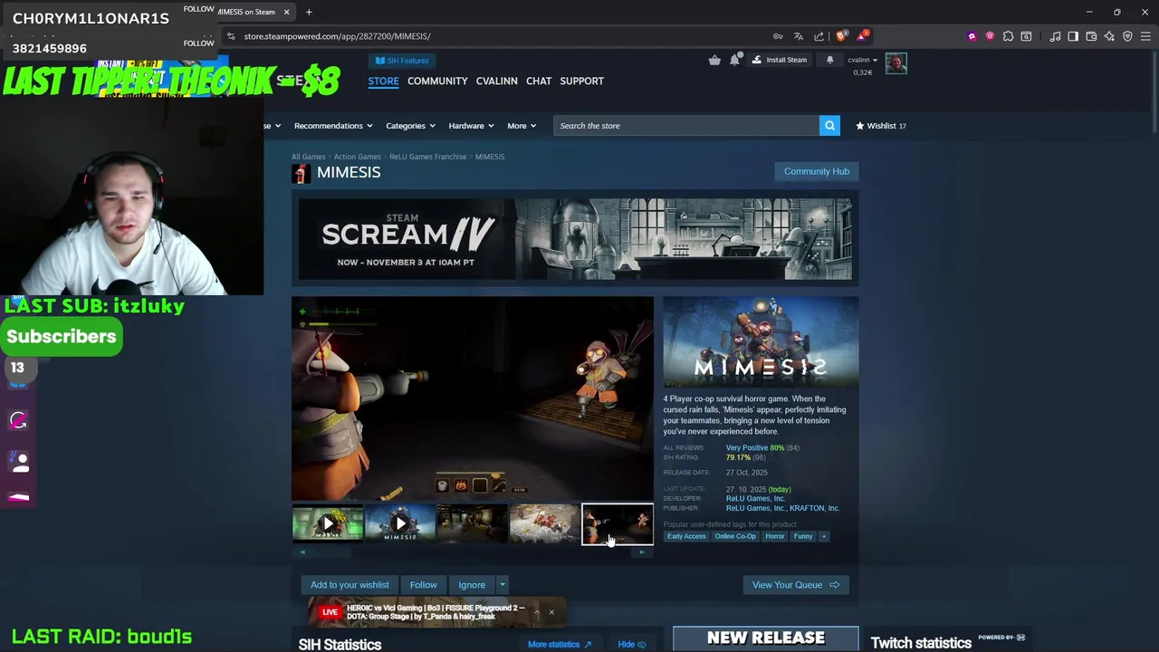This screenshot has height=652, width=1159.
Task: Click the share page icon
Action: pos(819,36)
